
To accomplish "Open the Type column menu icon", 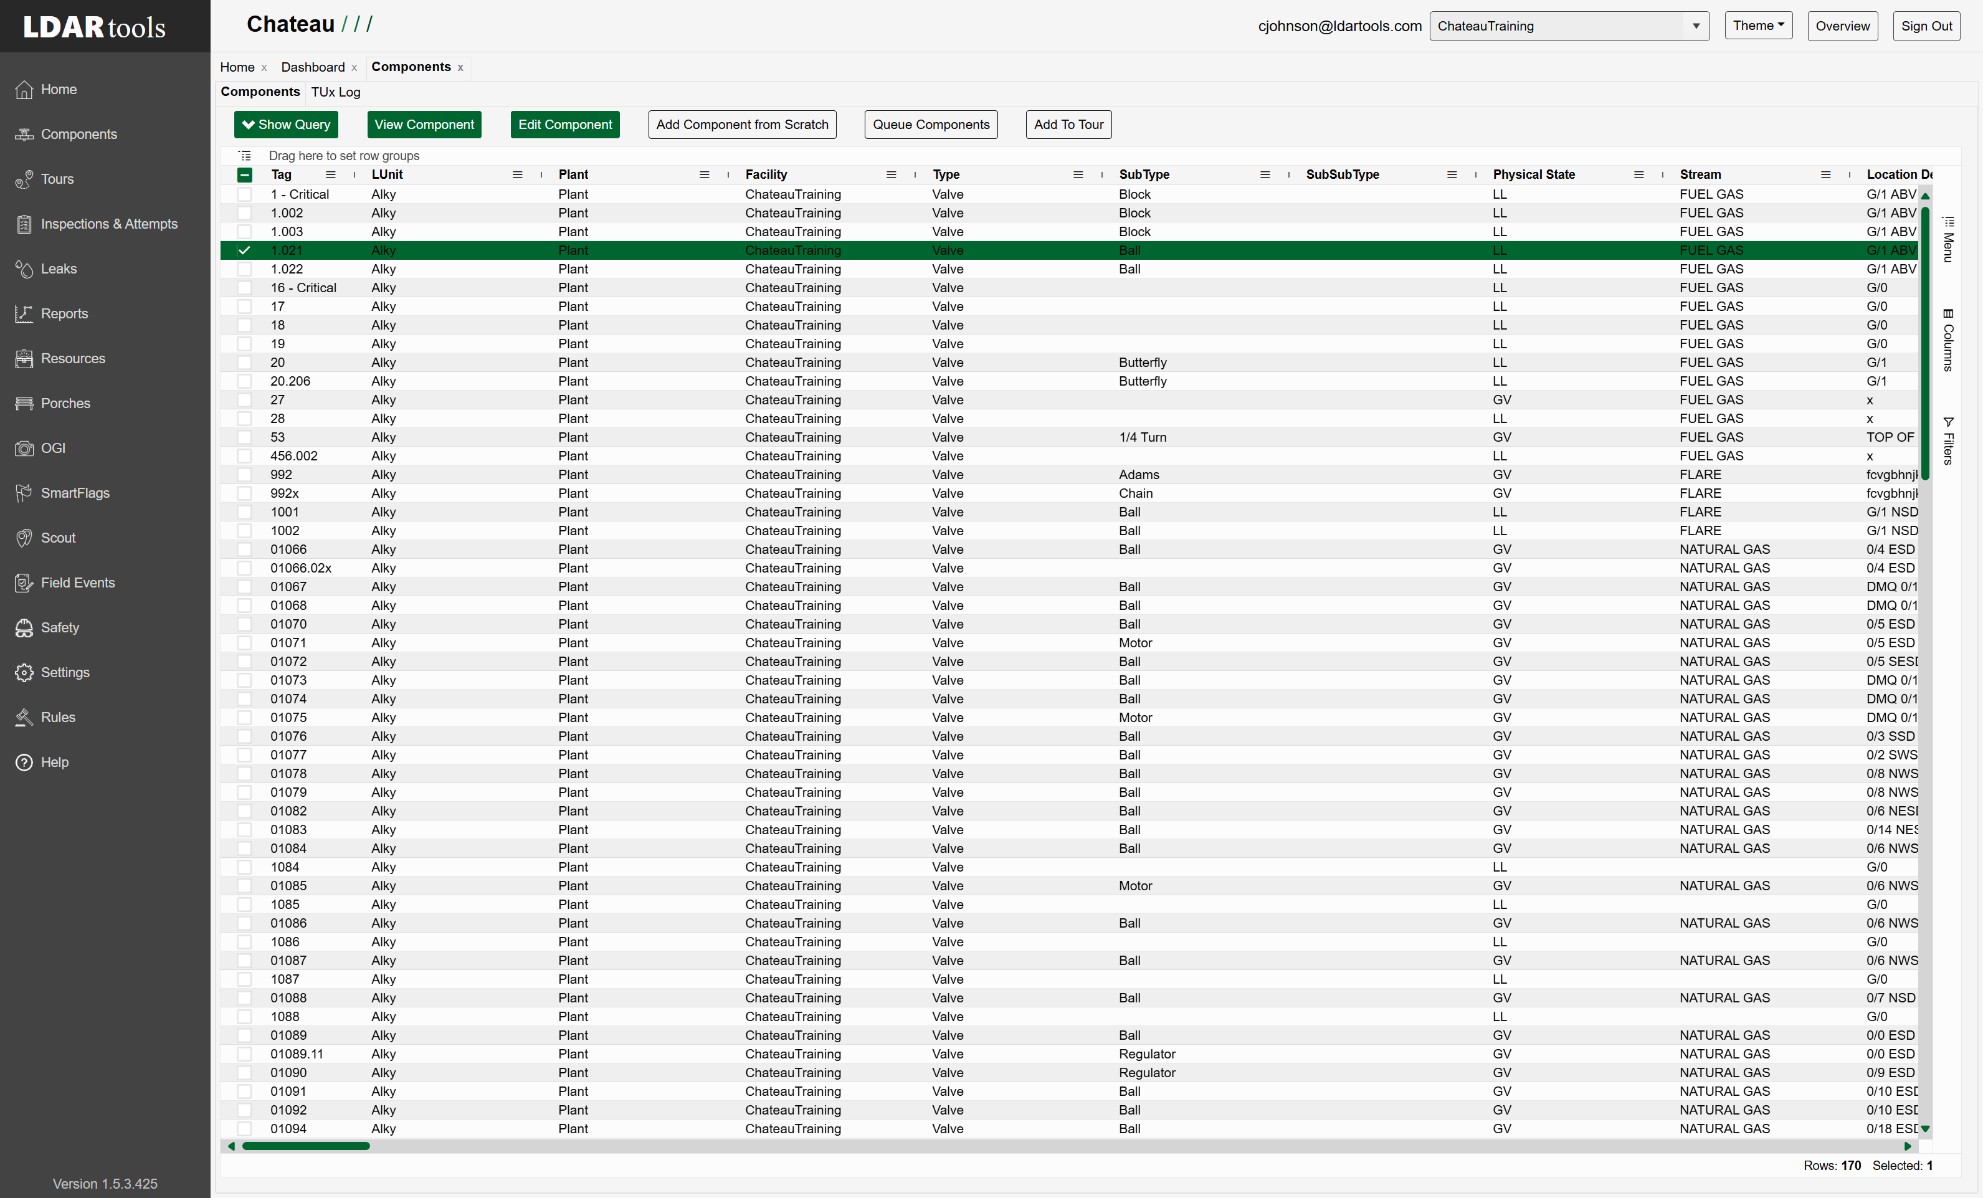I will coord(1078,174).
